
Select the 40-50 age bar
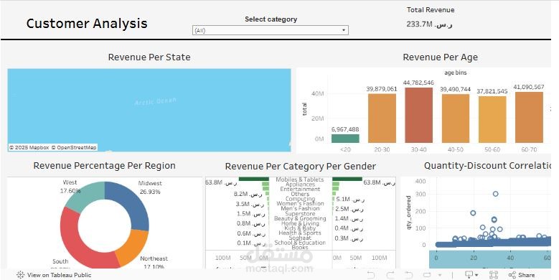pos(455,118)
